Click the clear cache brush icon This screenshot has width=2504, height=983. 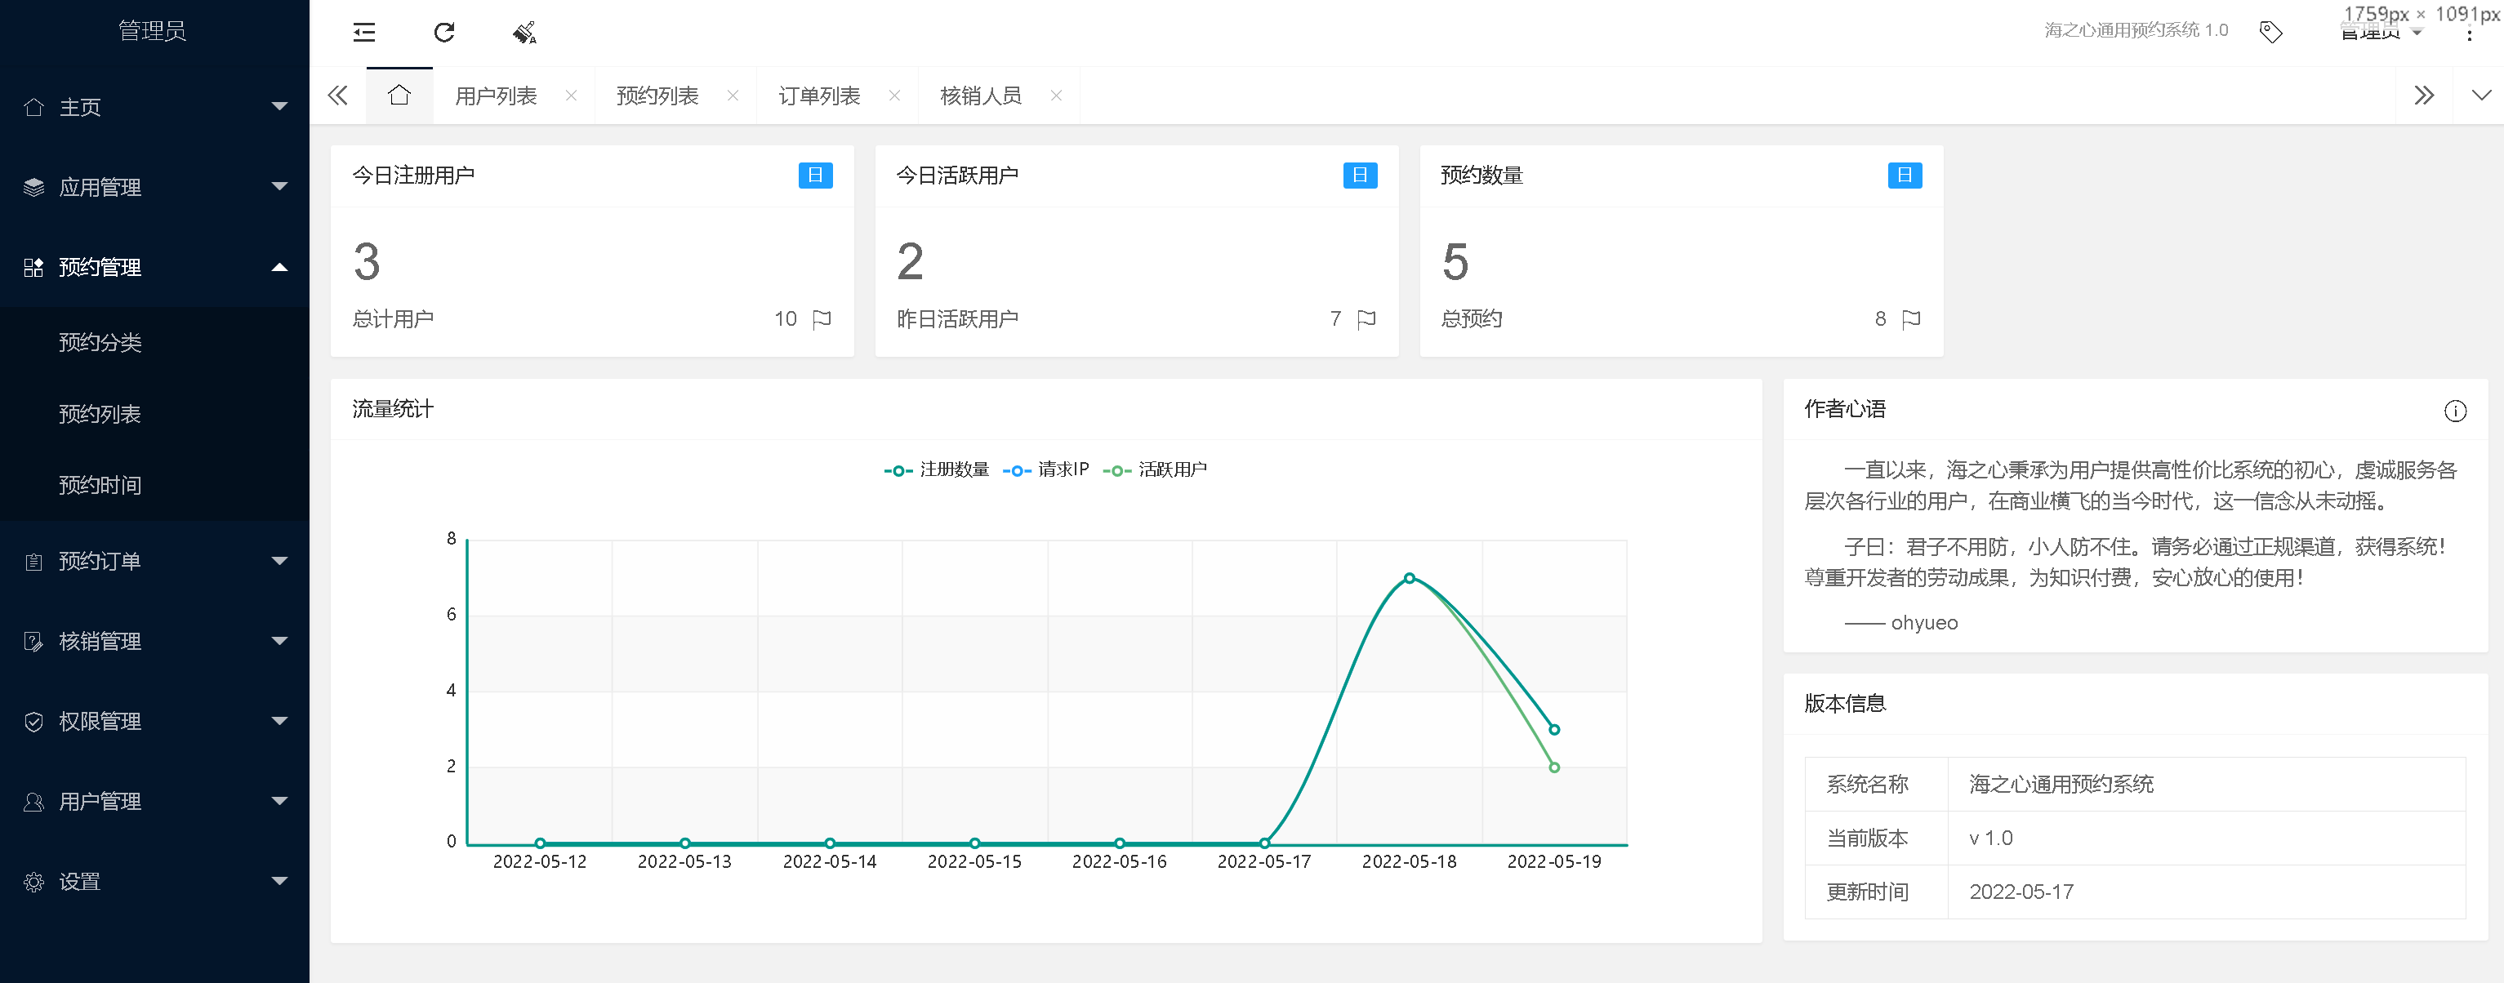click(524, 33)
